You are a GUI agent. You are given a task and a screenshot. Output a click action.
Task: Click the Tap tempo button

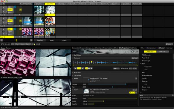pos(17,44)
